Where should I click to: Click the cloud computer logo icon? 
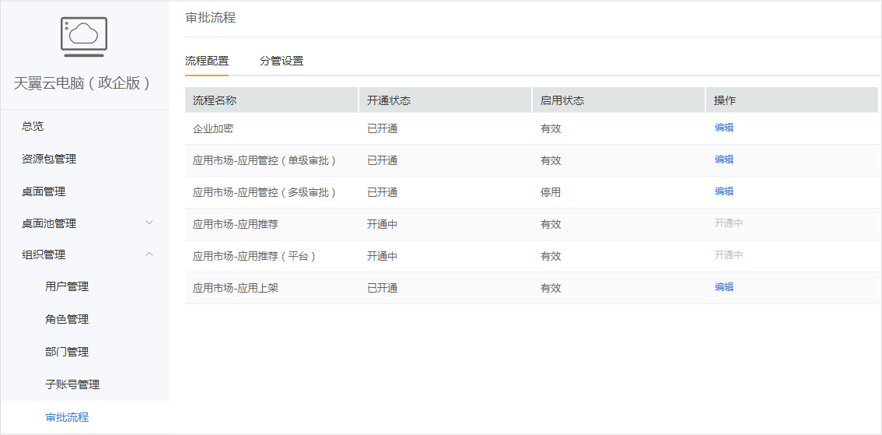pos(84,37)
